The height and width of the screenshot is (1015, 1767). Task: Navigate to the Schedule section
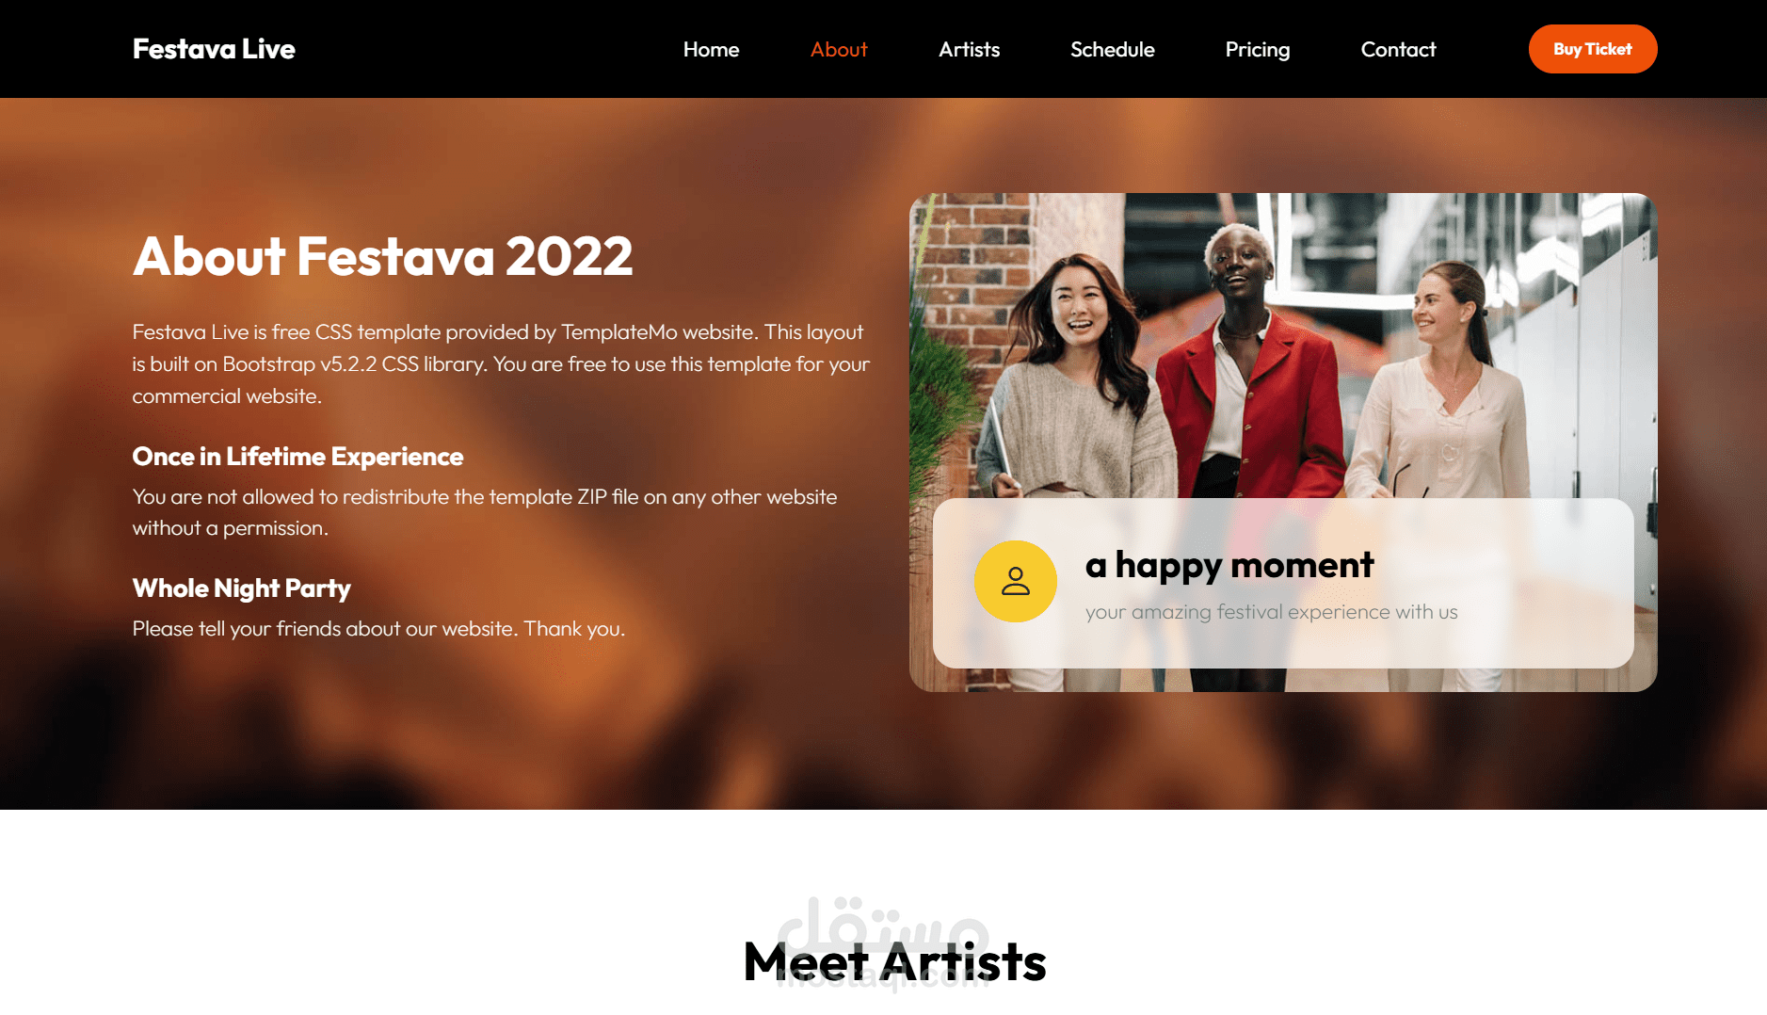tap(1112, 49)
